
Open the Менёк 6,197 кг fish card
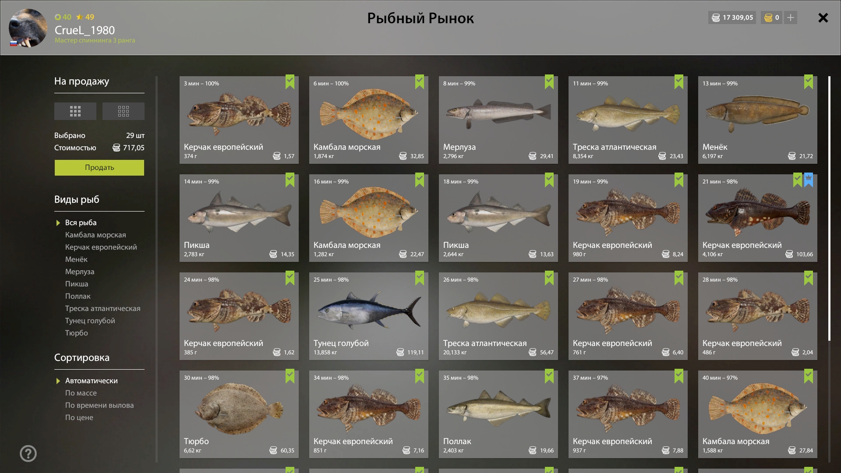758,120
